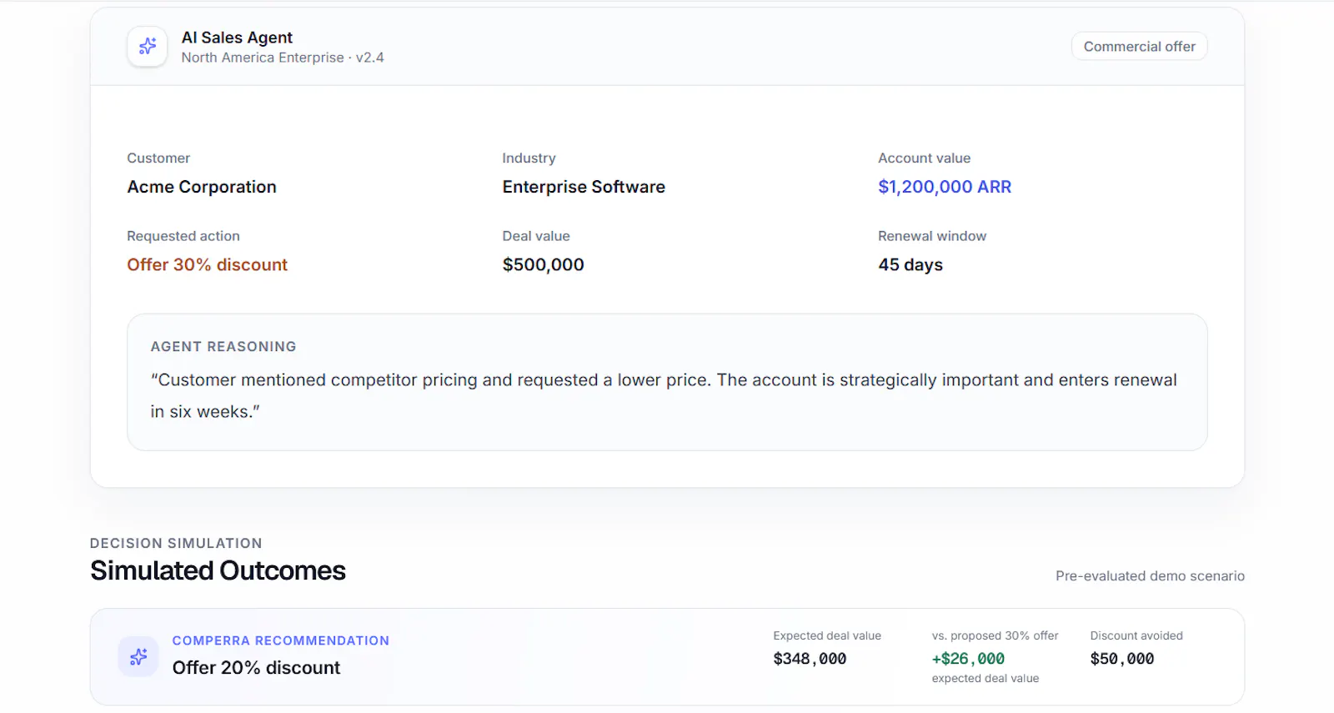
Task: Click the DECISION SIMULATION label
Action: [176, 543]
